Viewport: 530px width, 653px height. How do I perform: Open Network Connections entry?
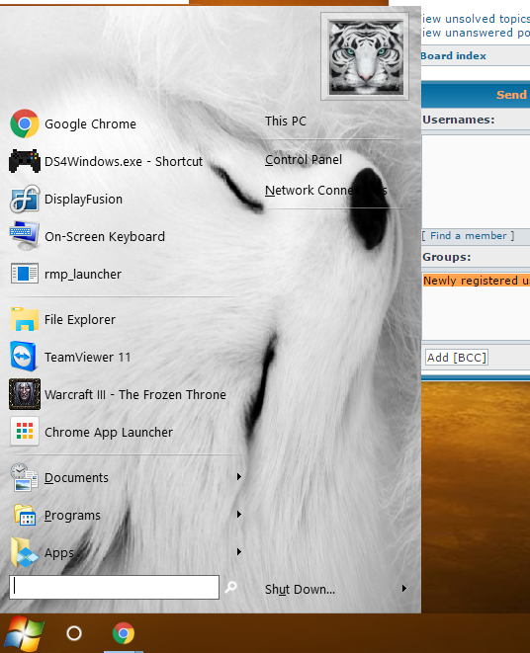tap(326, 191)
